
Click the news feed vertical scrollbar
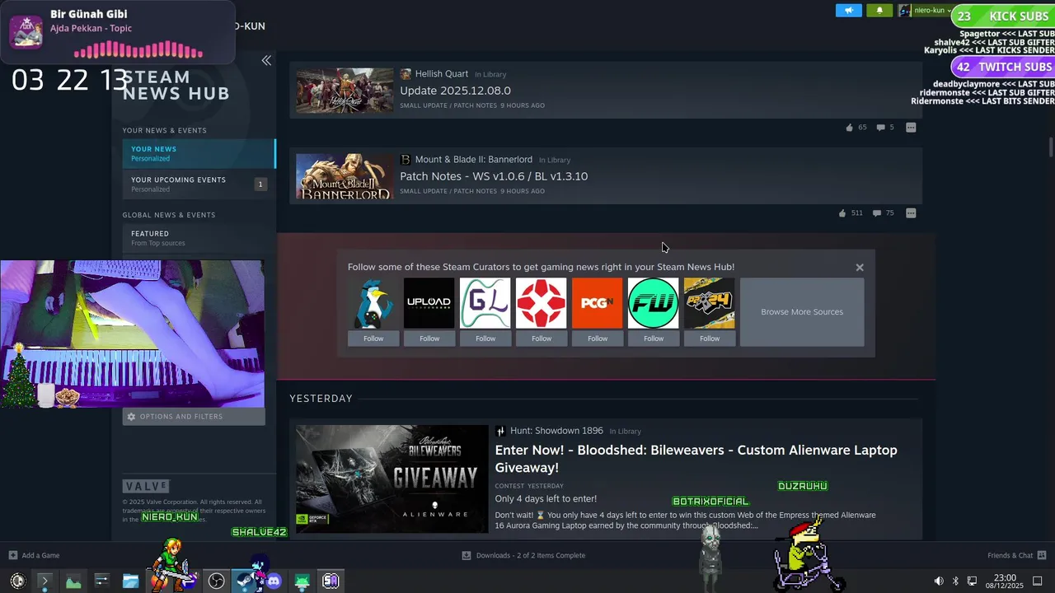(x=1050, y=147)
